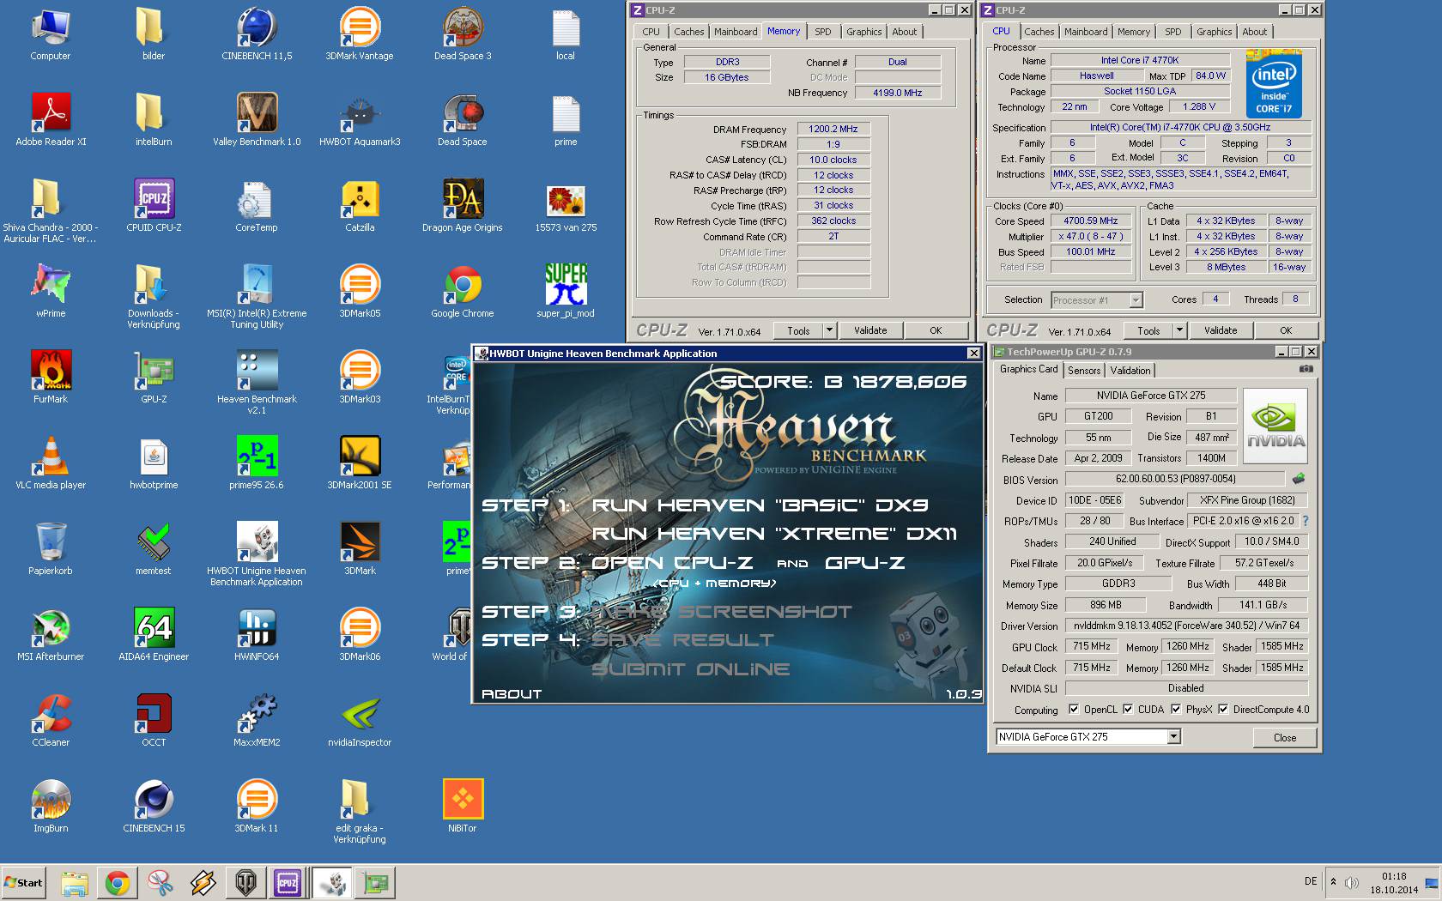Image resolution: width=1442 pixels, height=901 pixels.
Task: Select the Catzilla icon
Action: pyautogui.click(x=360, y=206)
